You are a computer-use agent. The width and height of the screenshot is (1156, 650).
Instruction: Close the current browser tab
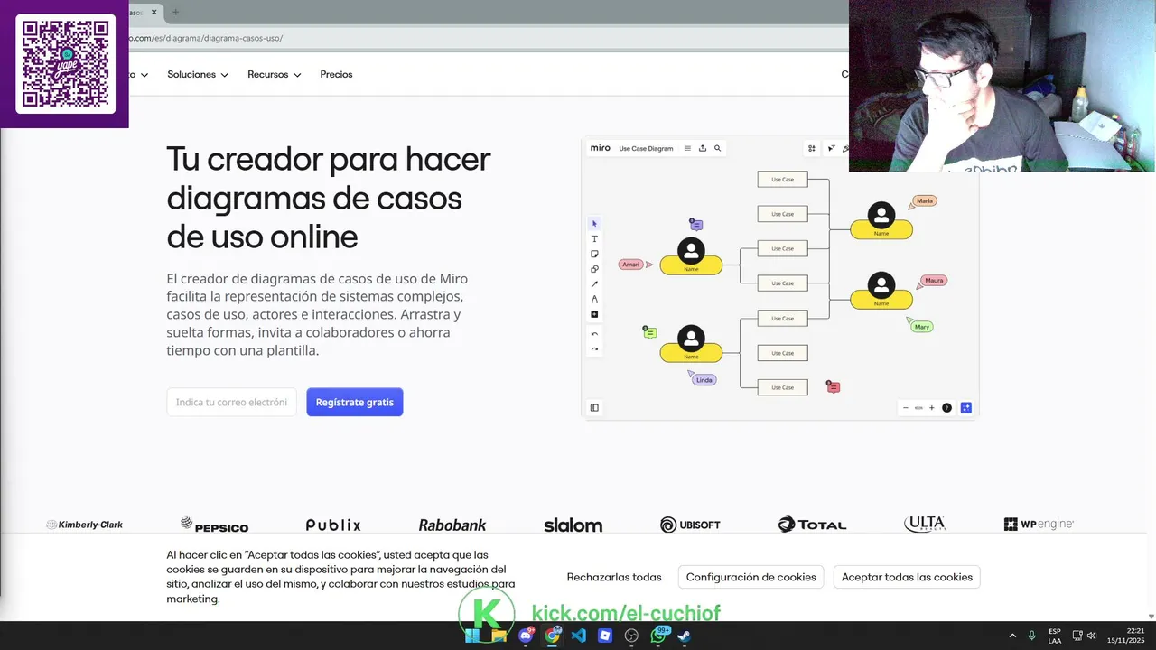pos(155,12)
